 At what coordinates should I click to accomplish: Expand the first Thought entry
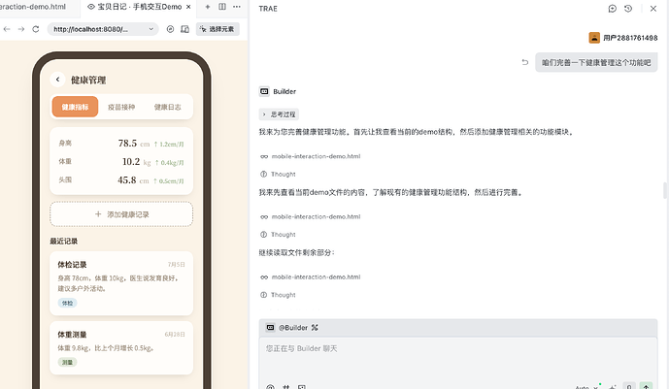[x=278, y=174]
